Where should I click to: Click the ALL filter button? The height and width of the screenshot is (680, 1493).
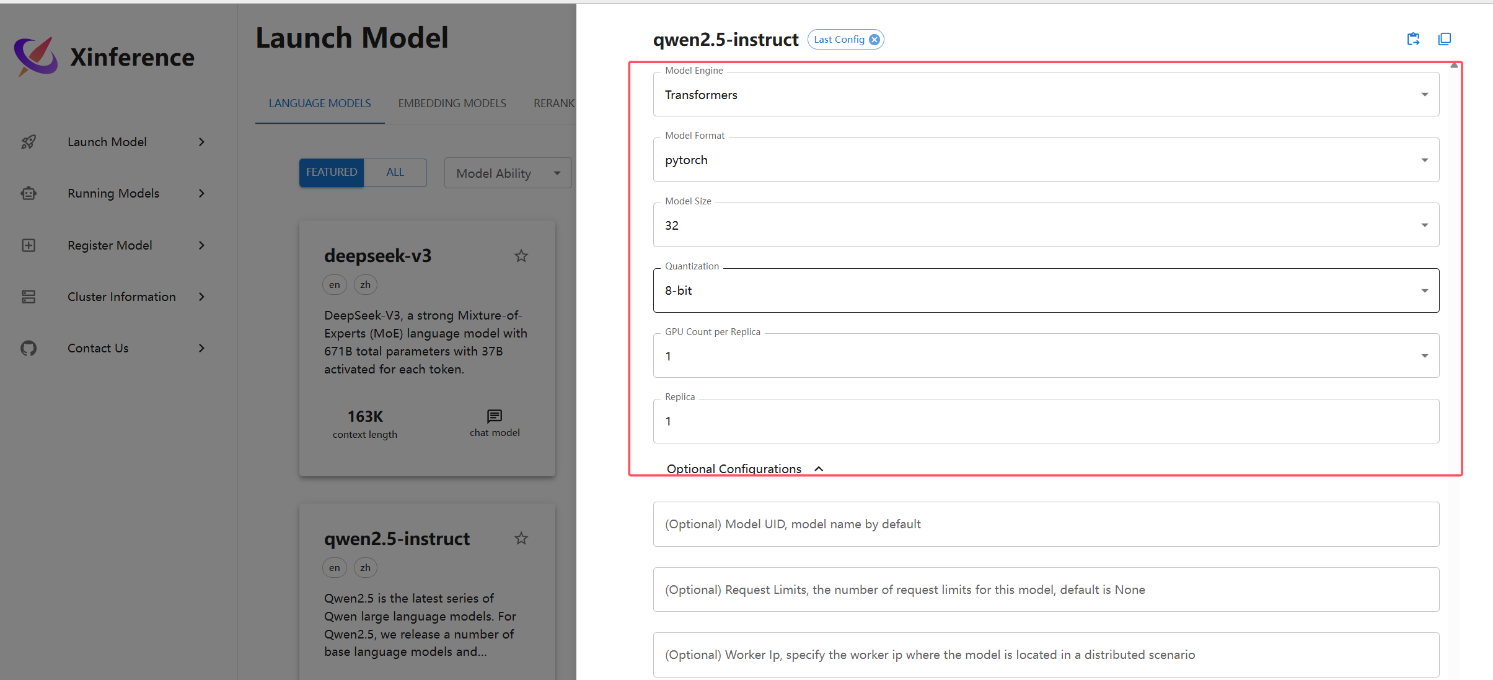click(x=395, y=172)
